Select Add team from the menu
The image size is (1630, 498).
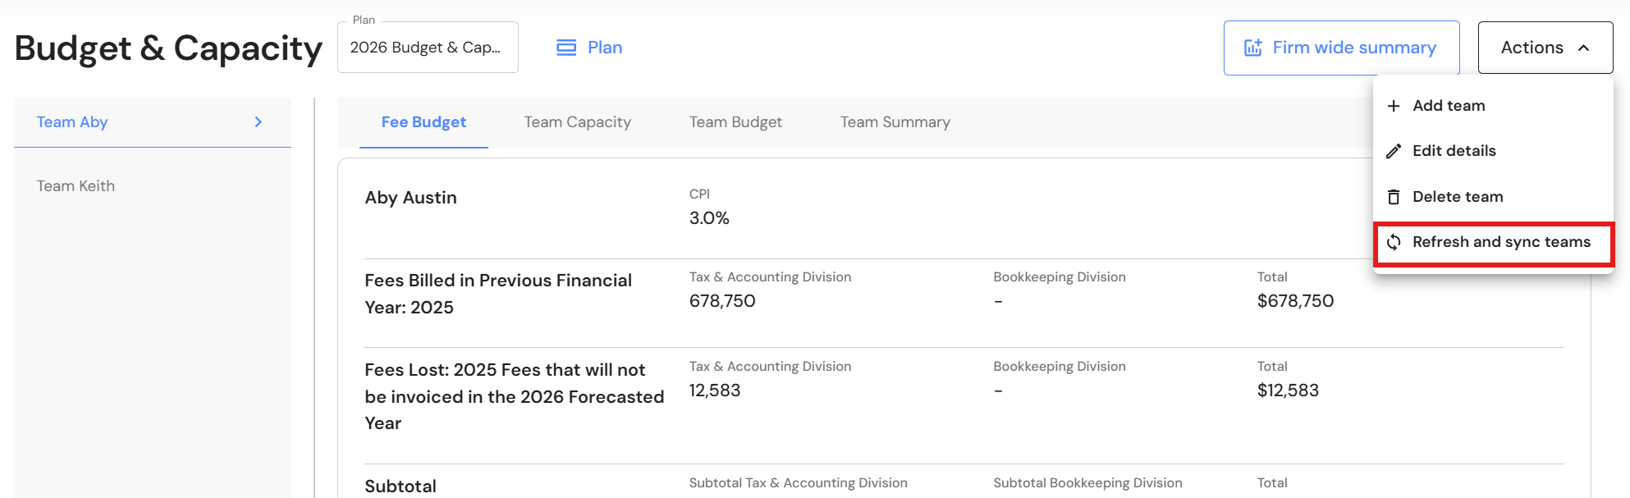pyautogui.click(x=1449, y=106)
